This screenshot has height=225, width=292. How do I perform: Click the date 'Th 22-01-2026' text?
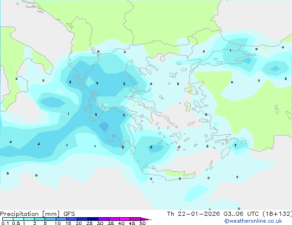click(x=193, y=214)
